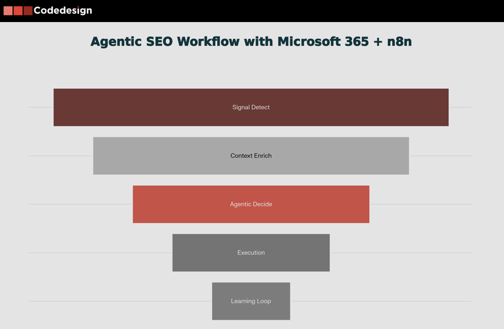Click the line left of Signal Detect
This screenshot has height=329, width=504.
click(41, 107)
